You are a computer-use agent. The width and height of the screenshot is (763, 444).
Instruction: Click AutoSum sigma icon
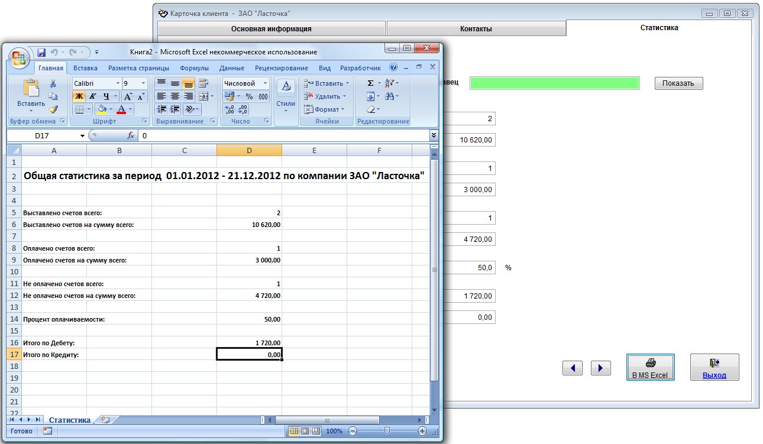point(370,83)
